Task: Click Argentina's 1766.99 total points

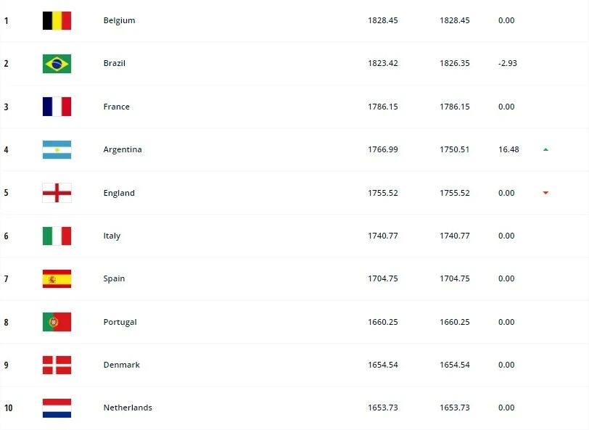Action: pyautogui.click(x=383, y=149)
